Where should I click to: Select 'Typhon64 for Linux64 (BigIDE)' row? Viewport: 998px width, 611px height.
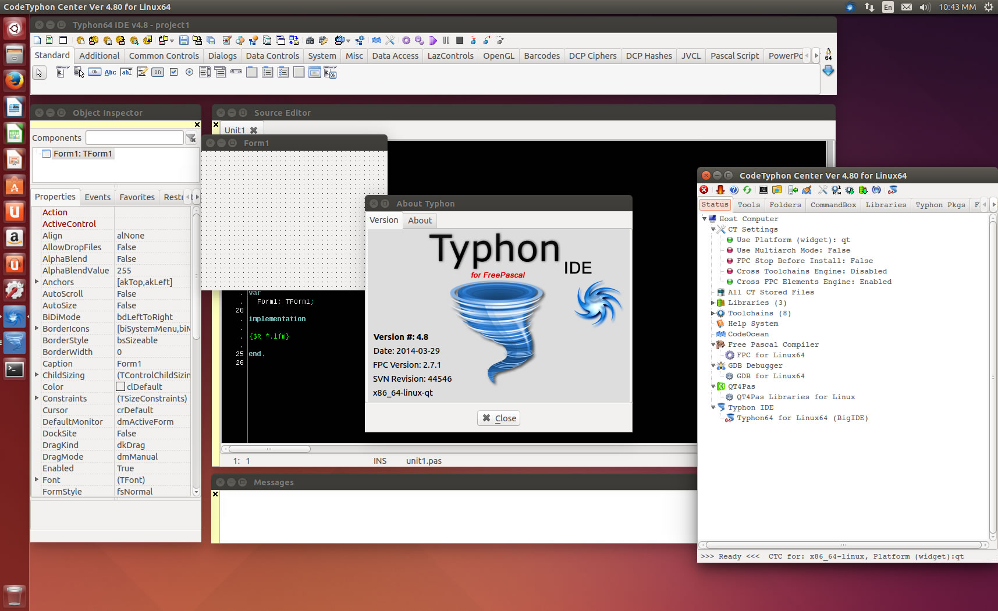802,418
